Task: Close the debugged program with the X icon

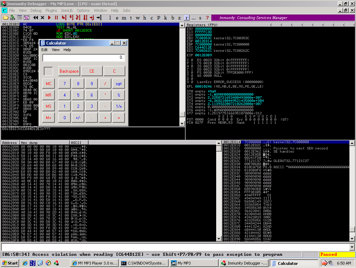Action: [42, 18]
